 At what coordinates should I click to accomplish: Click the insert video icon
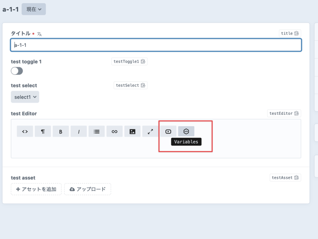click(x=168, y=131)
